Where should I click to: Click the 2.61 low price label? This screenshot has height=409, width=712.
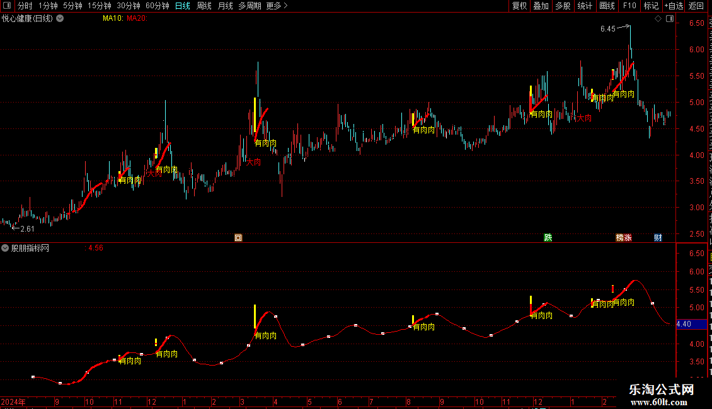[27, 229]
